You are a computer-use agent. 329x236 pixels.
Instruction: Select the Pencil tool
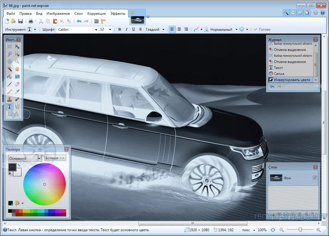[x=9, y=92]
